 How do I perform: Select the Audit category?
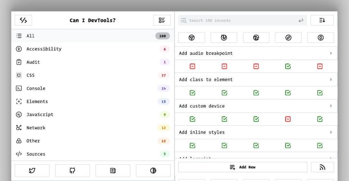93,62
